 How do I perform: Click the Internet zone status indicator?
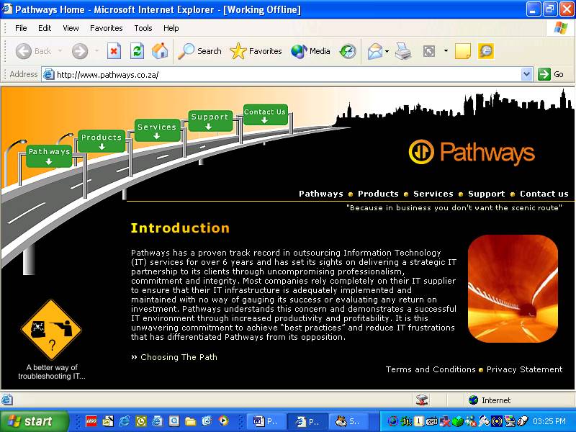click(x=490, y=400)
